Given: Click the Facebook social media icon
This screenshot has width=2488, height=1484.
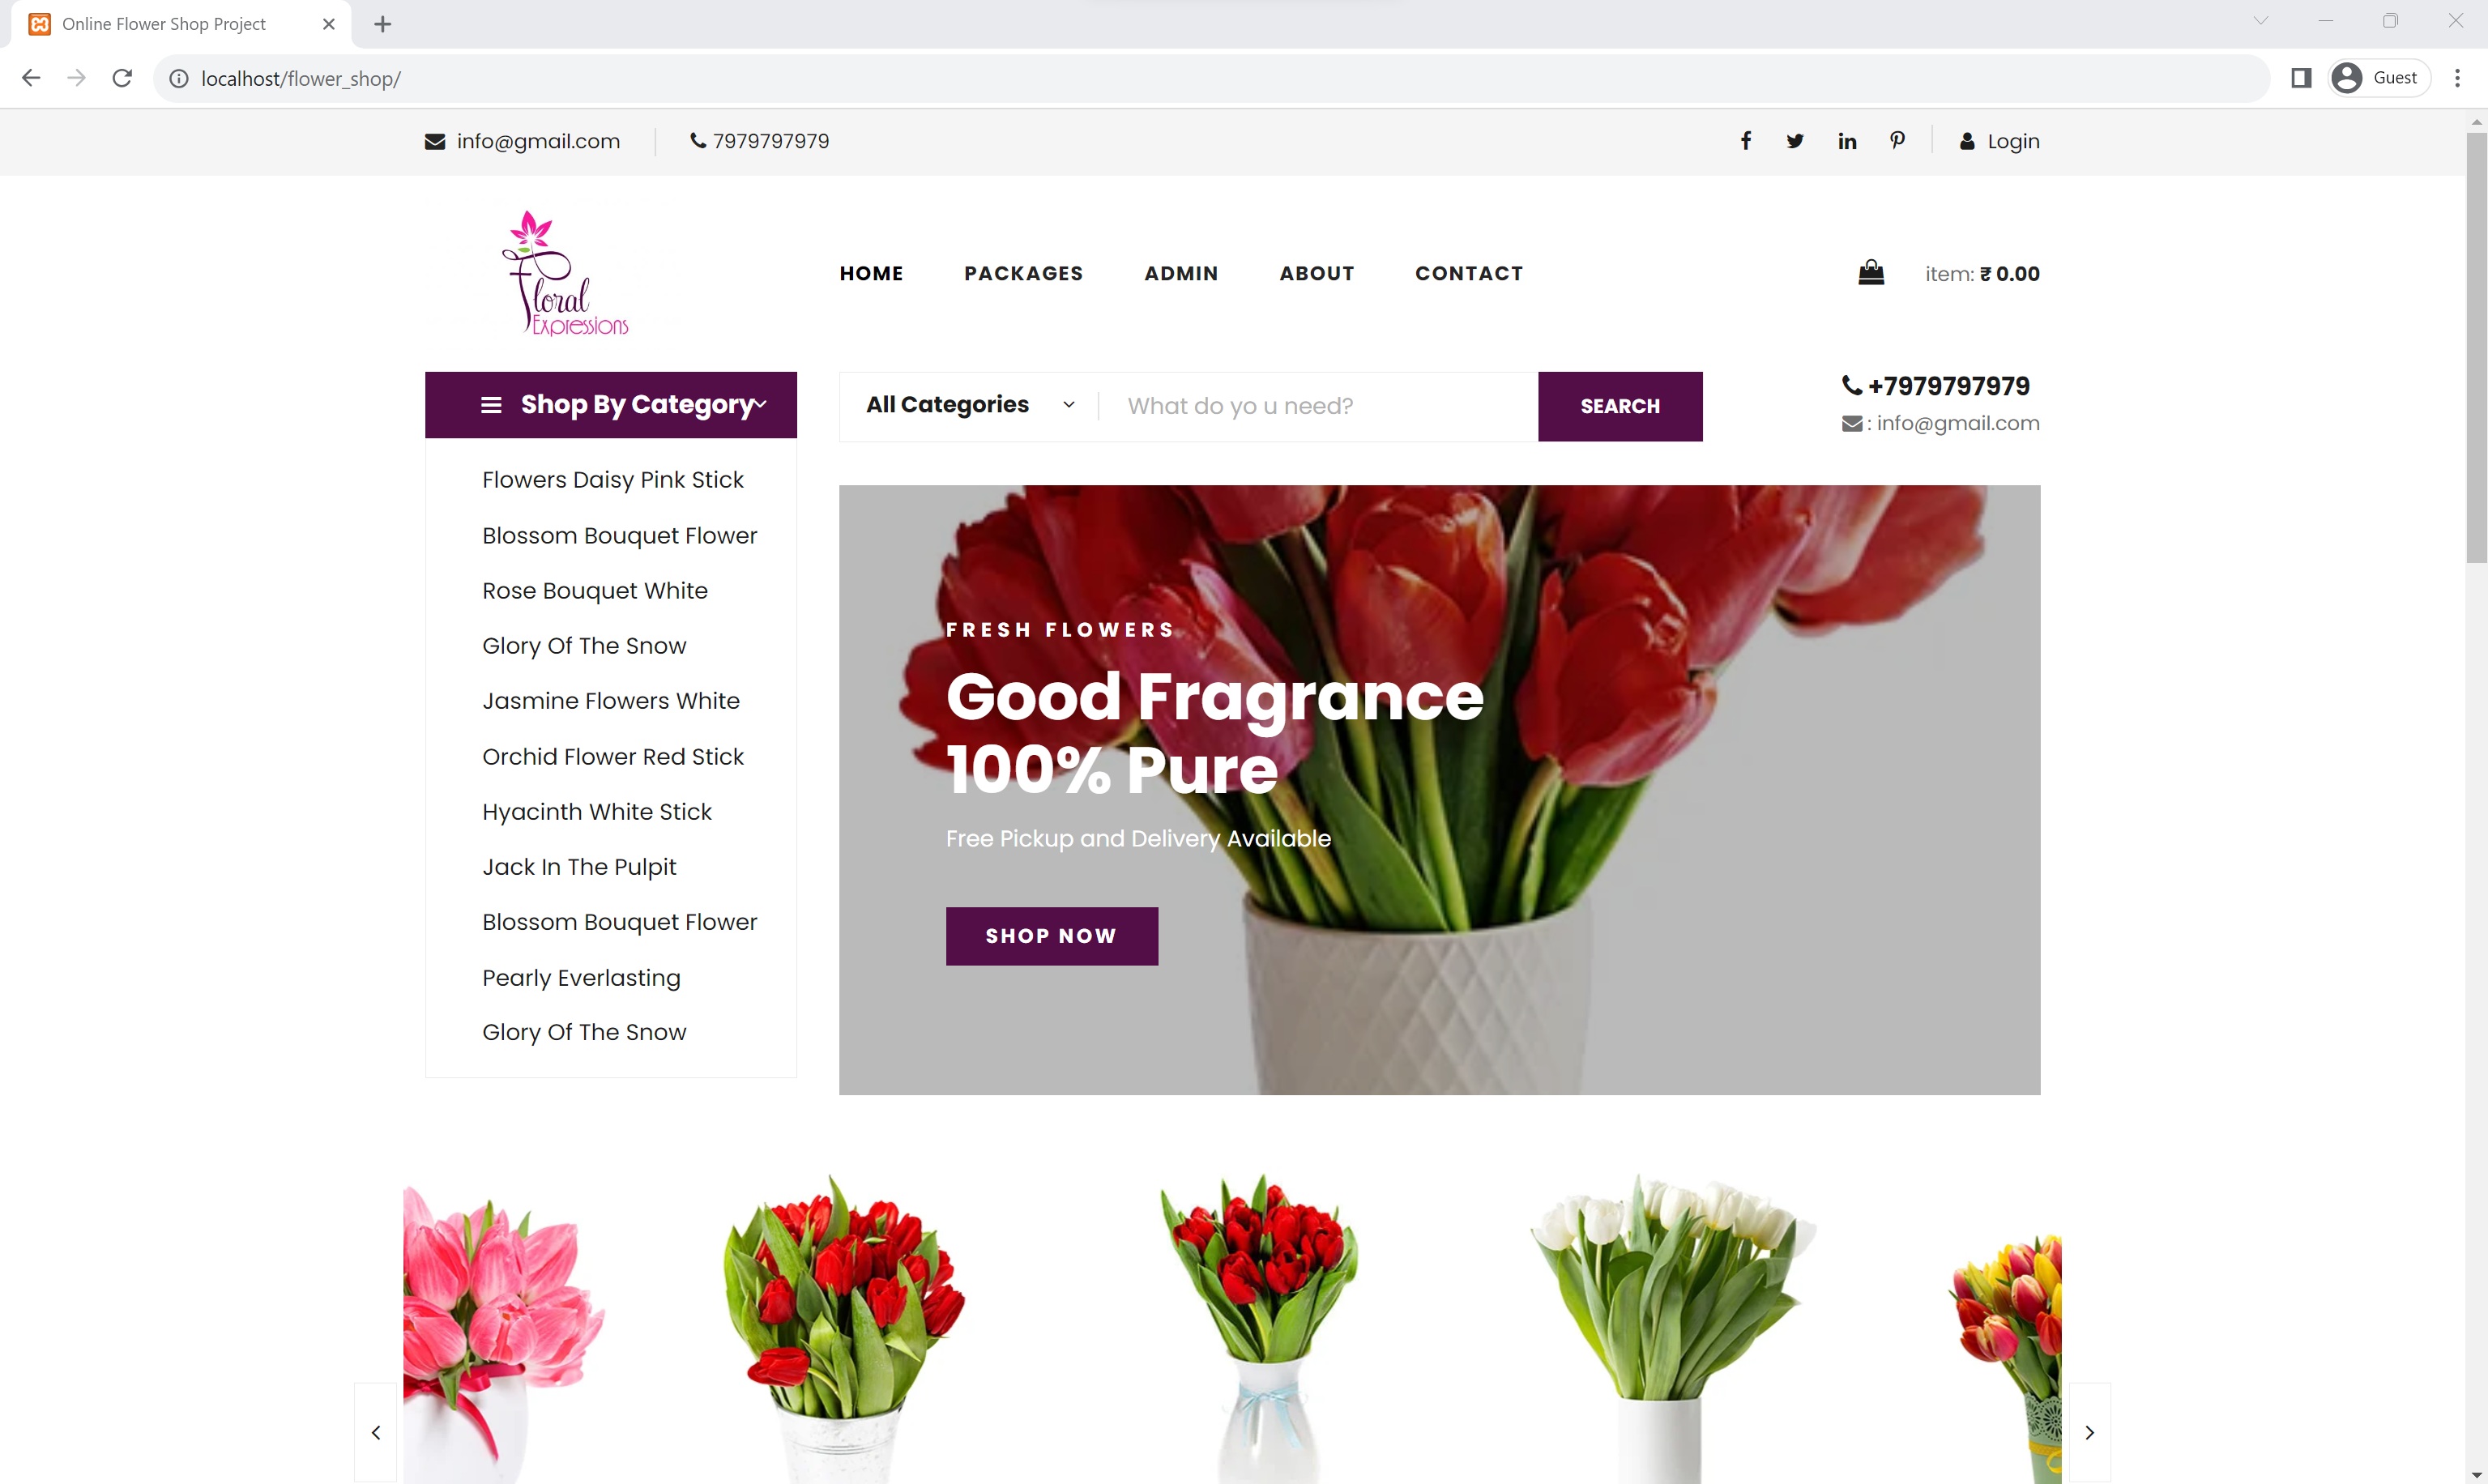Looking at the screenshot, I should point(1748,141).
